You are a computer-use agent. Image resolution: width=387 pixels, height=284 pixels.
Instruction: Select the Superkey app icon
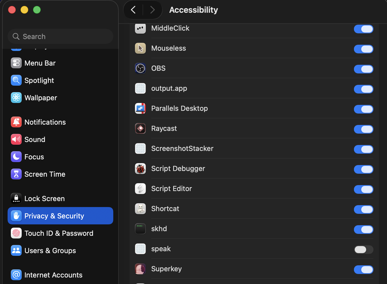point(140,269)
